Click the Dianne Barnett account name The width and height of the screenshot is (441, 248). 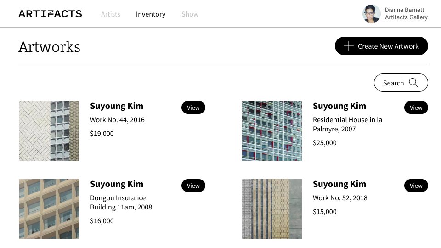404,10
